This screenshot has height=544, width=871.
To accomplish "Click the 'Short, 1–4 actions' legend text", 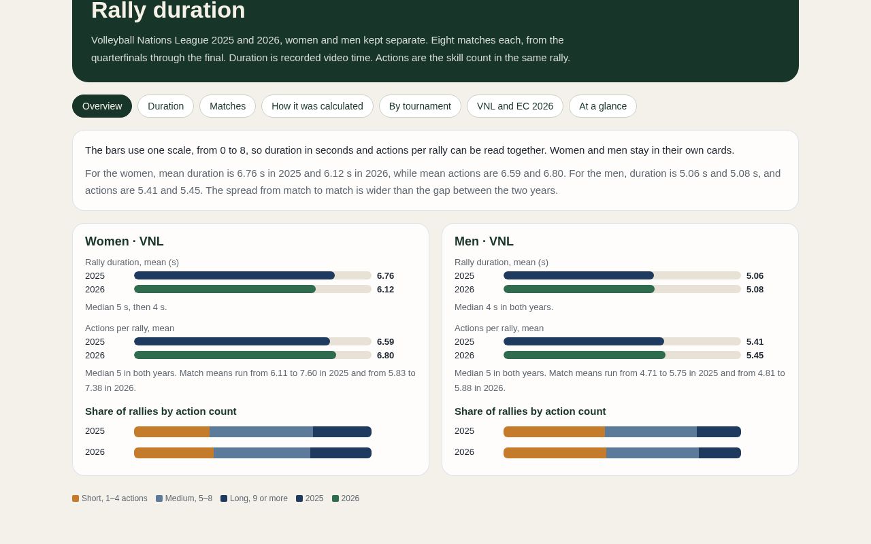I will (x=114, y=498).
